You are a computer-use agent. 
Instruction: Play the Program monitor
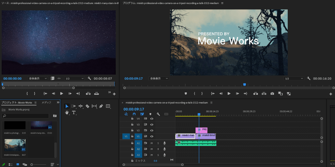229,93
